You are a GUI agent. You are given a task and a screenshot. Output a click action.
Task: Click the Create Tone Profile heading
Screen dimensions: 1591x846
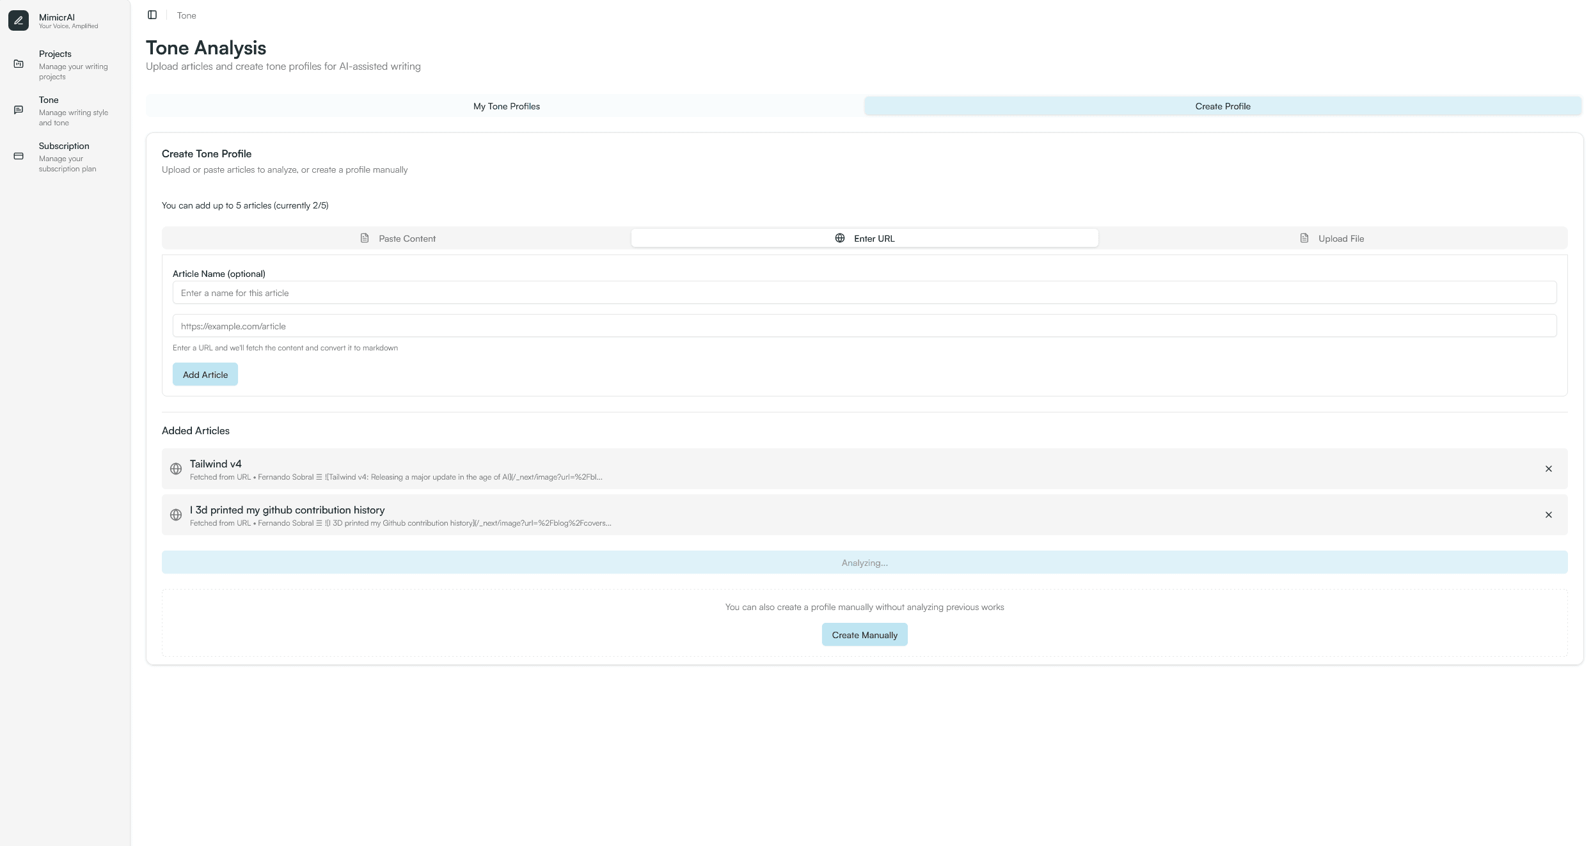[207, 154]
